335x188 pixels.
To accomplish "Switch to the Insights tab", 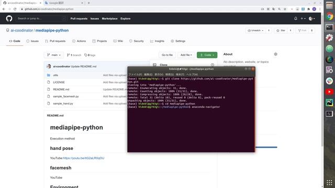I will pos(157,41).
